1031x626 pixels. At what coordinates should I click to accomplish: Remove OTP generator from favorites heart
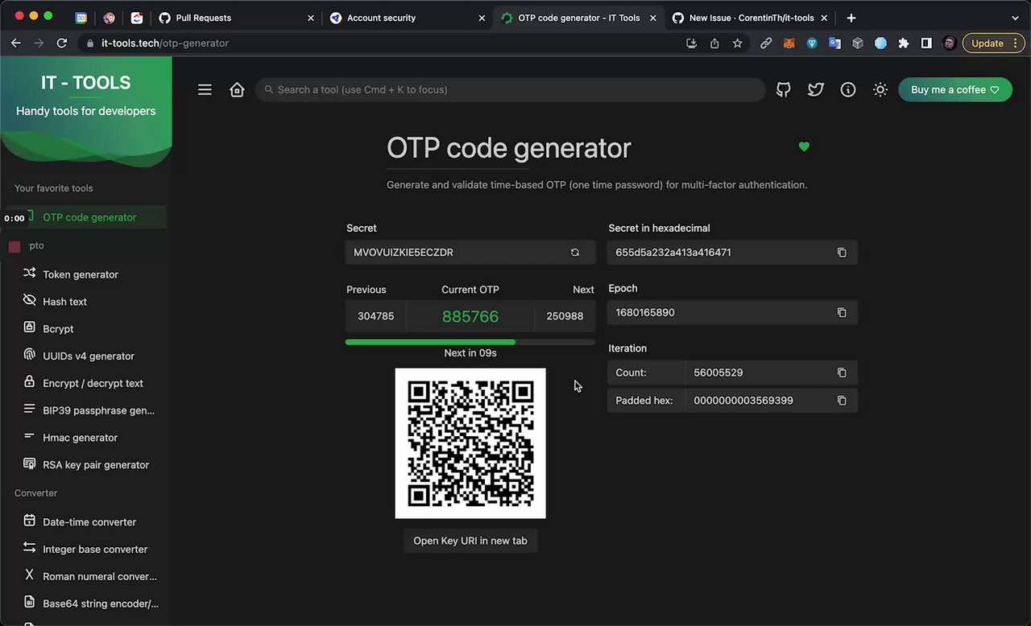(x=804, y=146)
